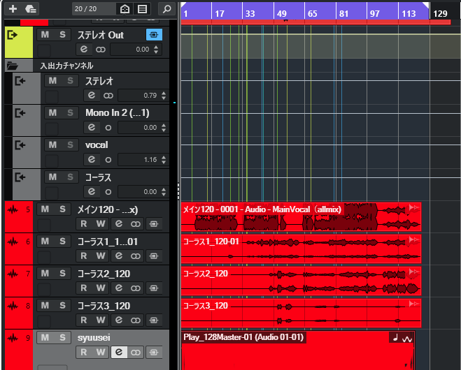Enable Write automation on コーラス3_120 track
461x370 pixels.
101,320
